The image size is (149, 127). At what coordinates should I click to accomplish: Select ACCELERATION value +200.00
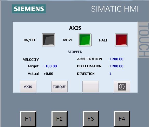[x=116, y=59]
